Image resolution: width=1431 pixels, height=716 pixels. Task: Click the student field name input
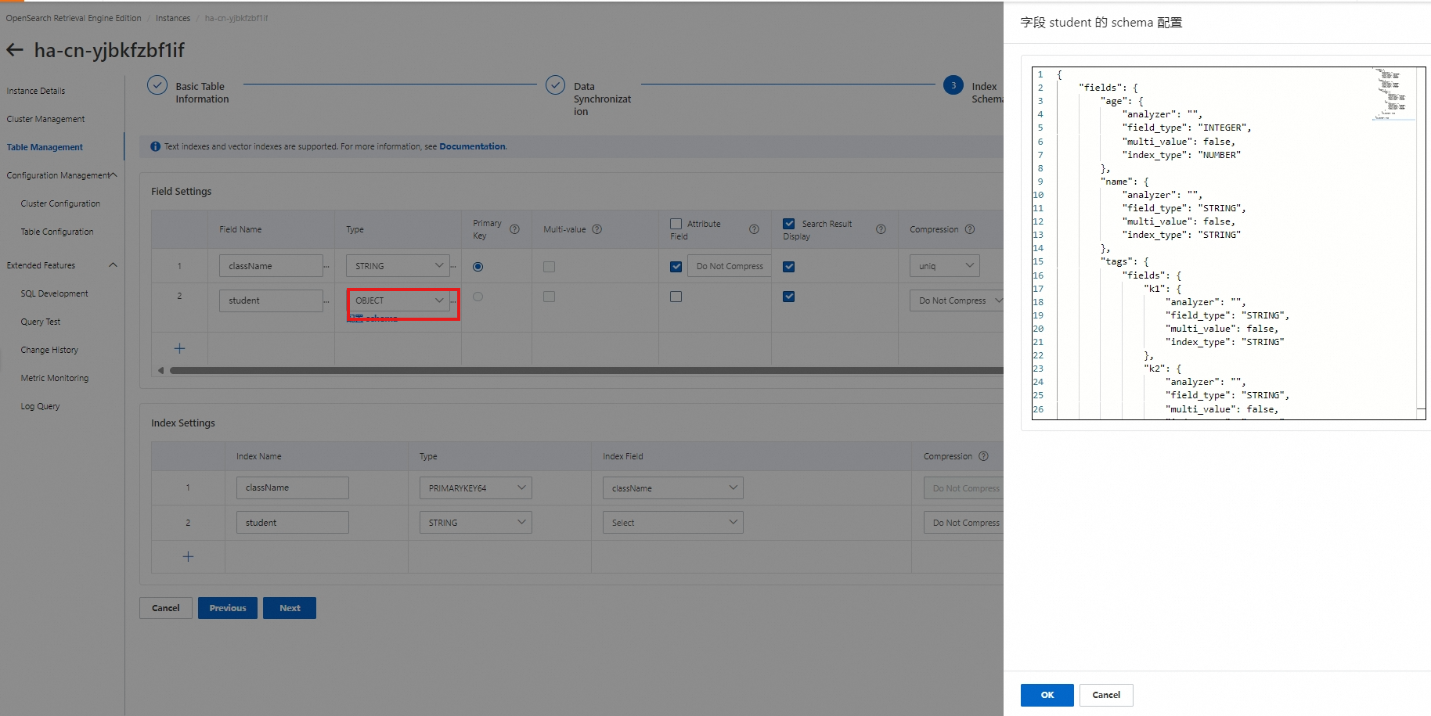click(x=271, y=300)
